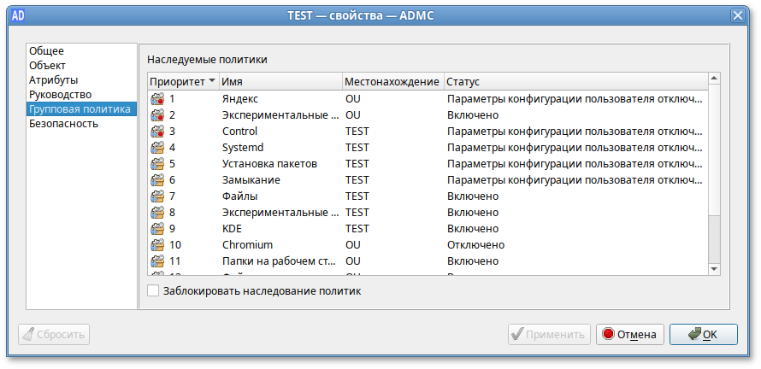This screenshot has height=369, width=761.
Task: Select the Яндекс policy name
Action: click(239, 99)
